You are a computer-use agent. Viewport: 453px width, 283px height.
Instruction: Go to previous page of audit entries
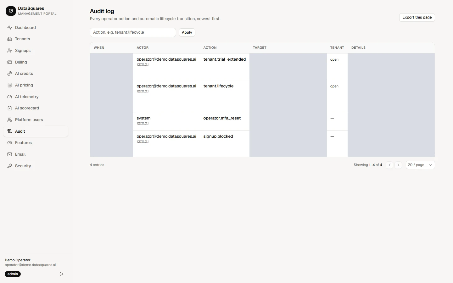[389, 165]
